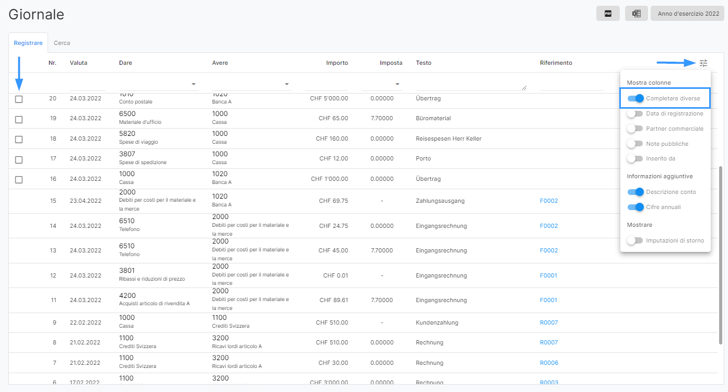Export the journal as PDF
The width and height of the screenshot is (728, 392).
point(608,14)
